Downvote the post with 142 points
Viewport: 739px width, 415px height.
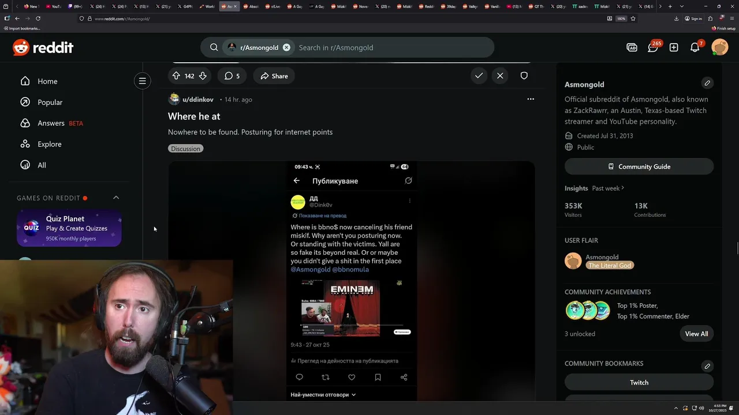[203, 76]
